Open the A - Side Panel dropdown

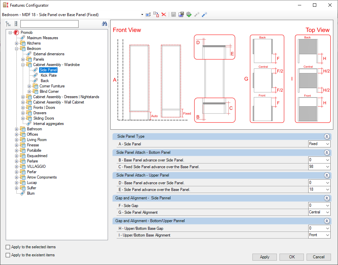coord(319,144)
